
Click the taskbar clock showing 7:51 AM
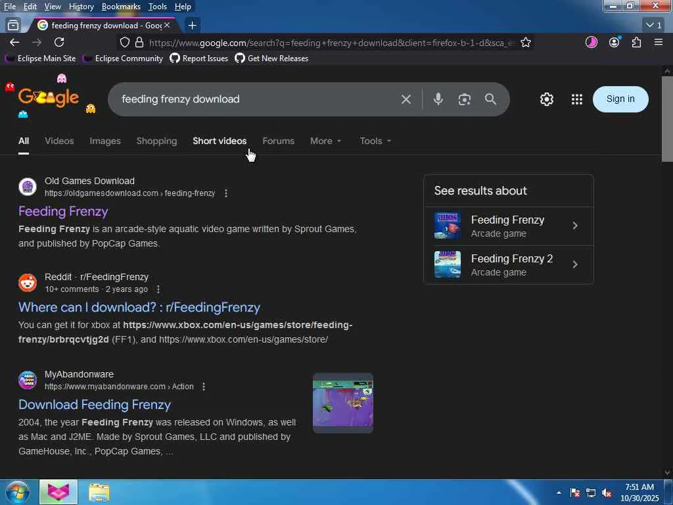[x=639, y=493]
